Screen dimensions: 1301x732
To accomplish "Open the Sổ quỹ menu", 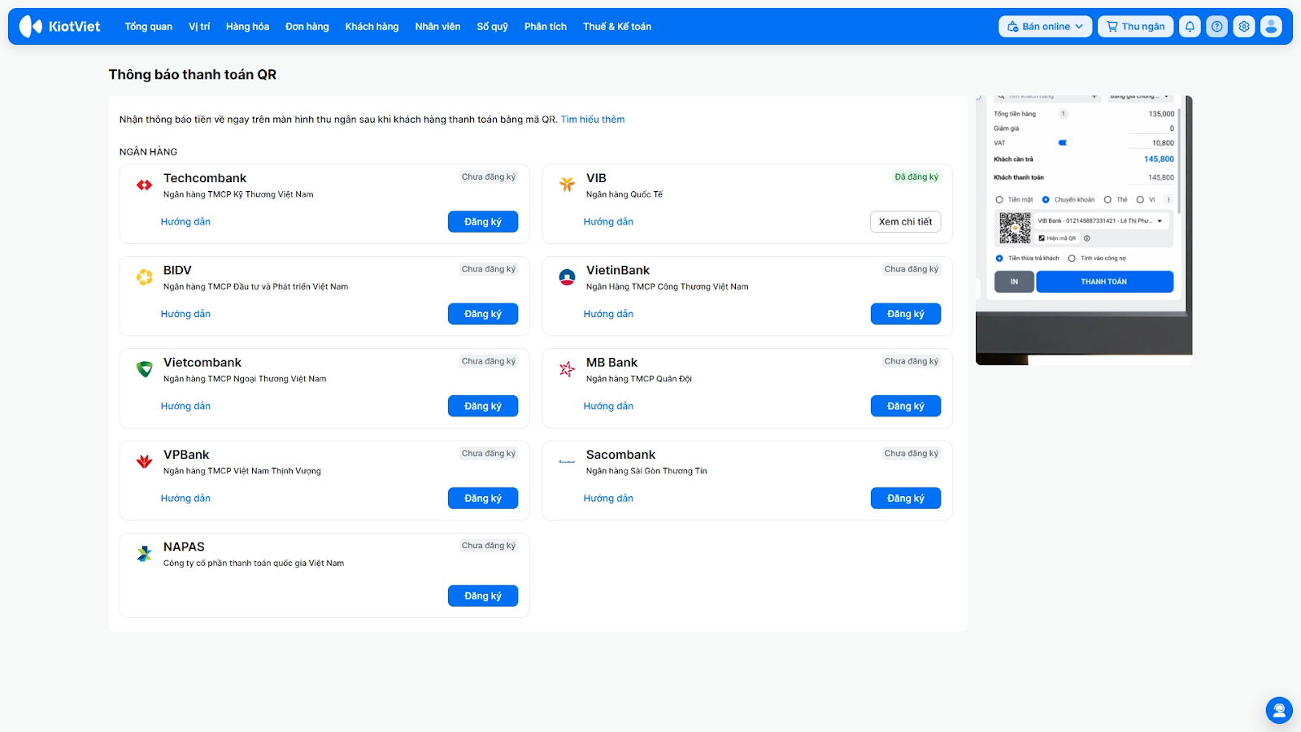I will [x=492, y=27].
